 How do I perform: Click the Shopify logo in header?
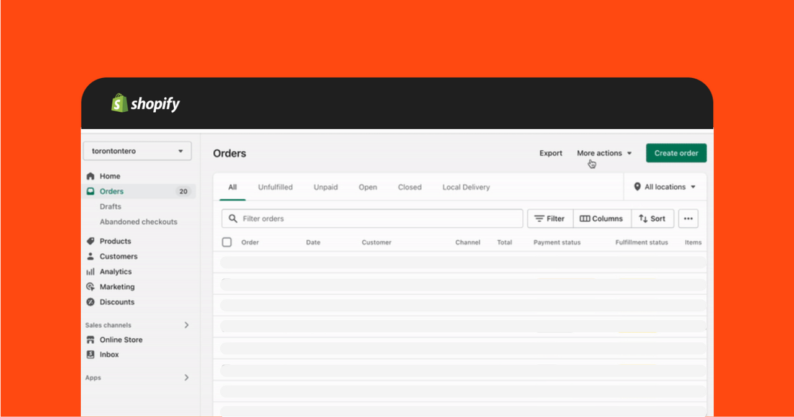(145, 104)
